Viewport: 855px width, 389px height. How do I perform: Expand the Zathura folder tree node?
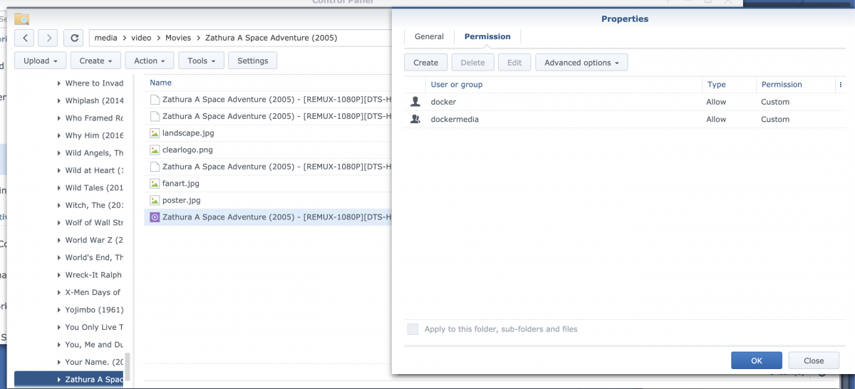pyautogui.click(x=59, y=380)
